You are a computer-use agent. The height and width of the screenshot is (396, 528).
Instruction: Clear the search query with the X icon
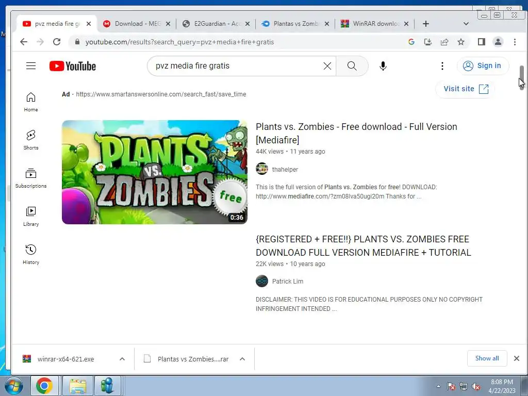pyautogui.click(x=327, y=66)
